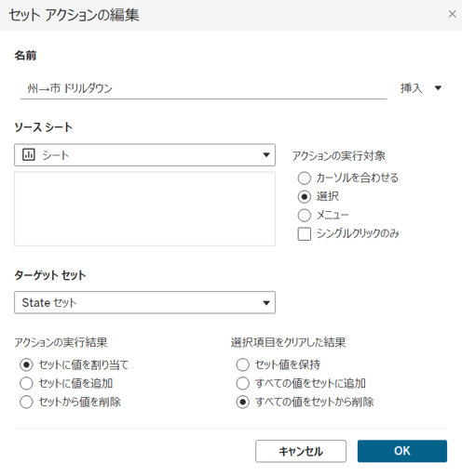Click the 名前 text field
This screenshot has height=476, width=462.
point(203,88)
